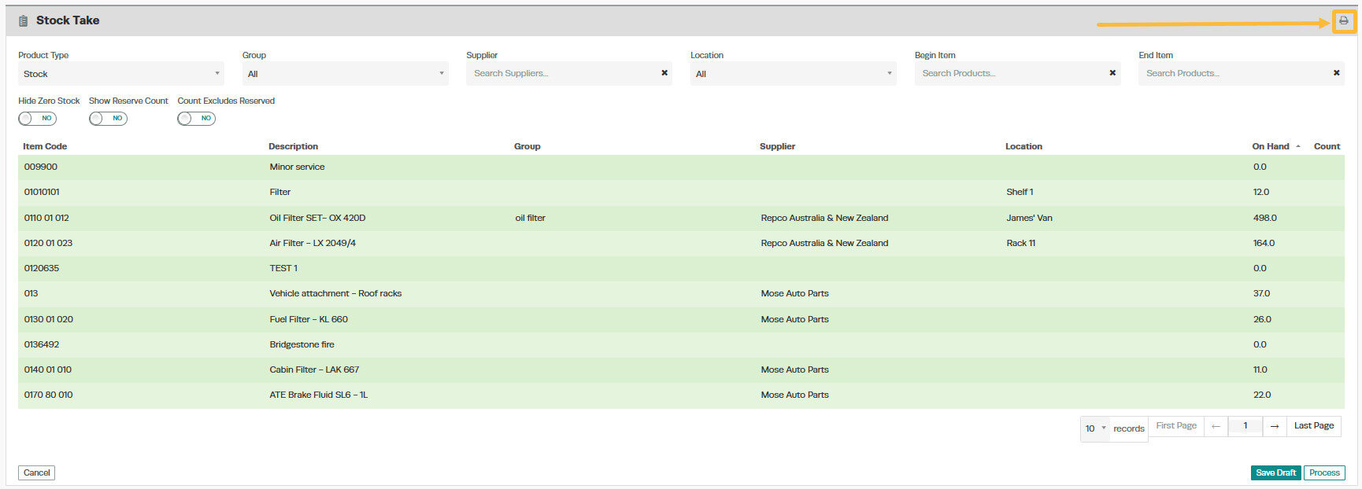Screen dimensions: 1362x489
Task: Select Cabin Filter - LAK 667 description
Action: click(x=314, y=370)
